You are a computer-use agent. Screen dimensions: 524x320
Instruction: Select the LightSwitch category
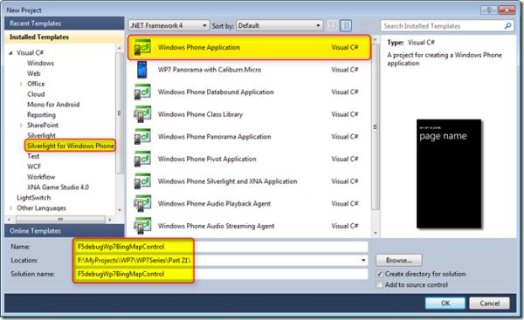coord(34,198)
